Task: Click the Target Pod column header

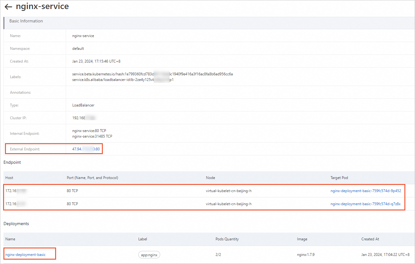Action: coord(339,178)
